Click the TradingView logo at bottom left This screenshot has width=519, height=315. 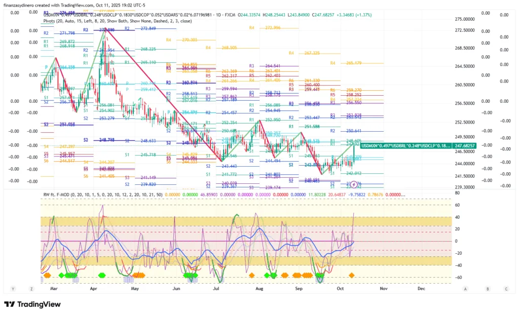(32, 304)
